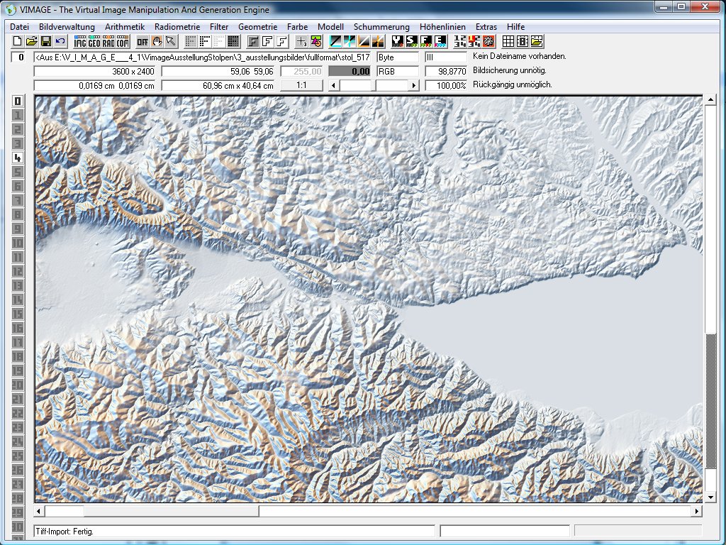Click the GEO toolbar icon

click(x=94, y=41)
